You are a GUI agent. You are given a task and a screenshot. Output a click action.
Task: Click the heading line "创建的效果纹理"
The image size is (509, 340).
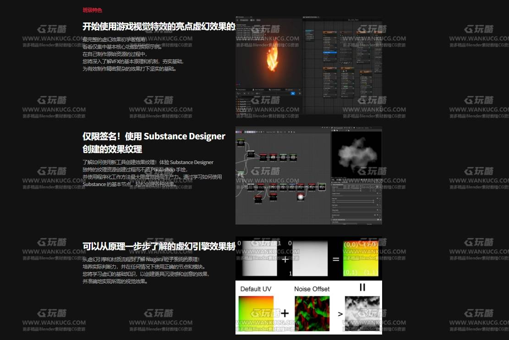tap(112, 149)
